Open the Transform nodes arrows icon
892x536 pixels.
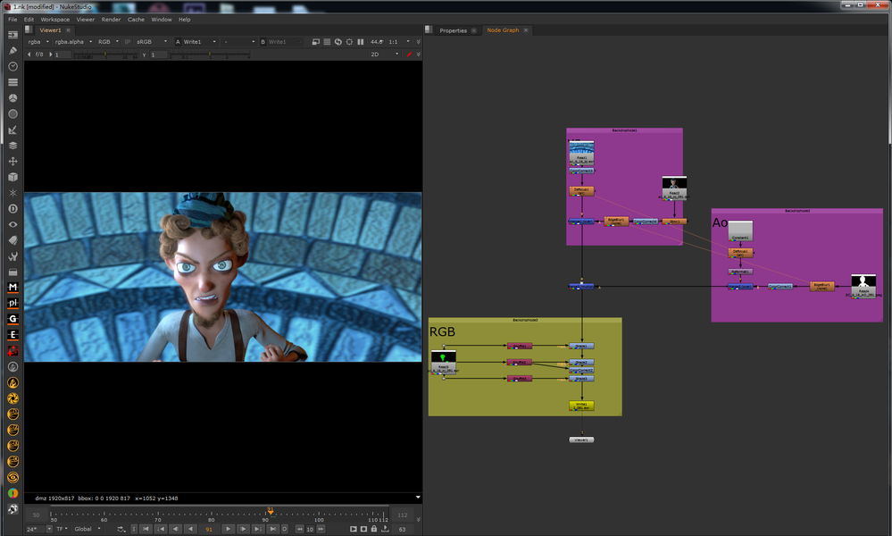[13, 162]
